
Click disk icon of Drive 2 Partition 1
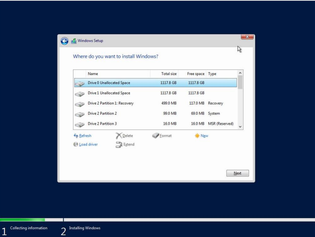pos(80,104)
